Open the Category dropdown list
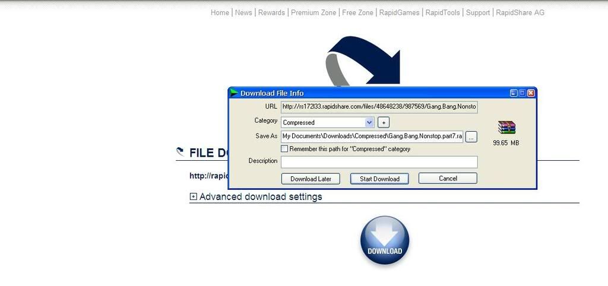The width and height of the screenshot is (608, 286). point(369,122)
